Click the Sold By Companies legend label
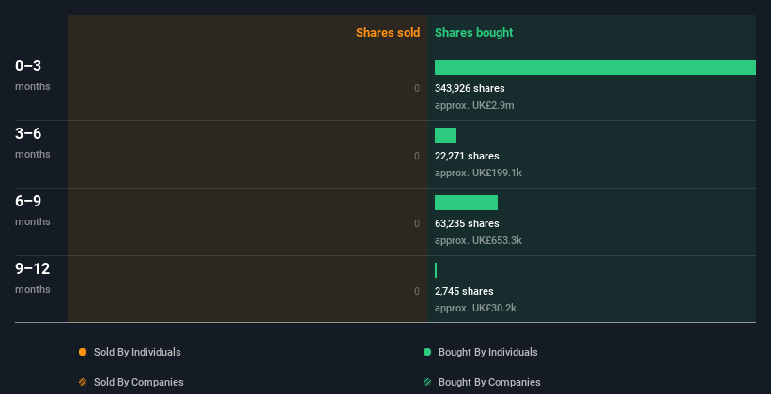This screenshot has height=394, width=771. (x=139, y=382)
